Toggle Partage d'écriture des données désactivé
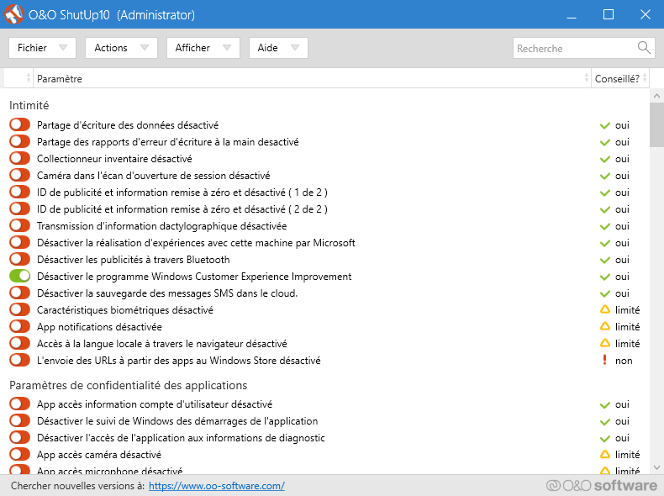Screen dimensions: 664x496 tap(20, 124)
